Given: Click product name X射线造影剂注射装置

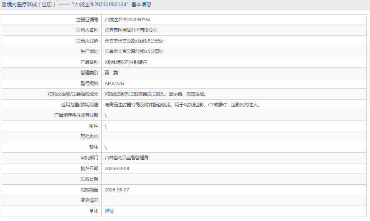Looking at the screenshot, I should click(x=126, y=62).
